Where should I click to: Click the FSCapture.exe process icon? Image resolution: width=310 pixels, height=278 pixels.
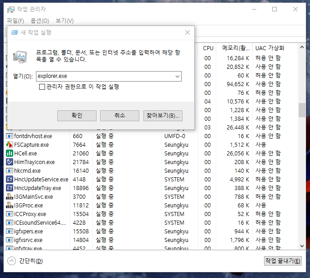tap(9, 144)
